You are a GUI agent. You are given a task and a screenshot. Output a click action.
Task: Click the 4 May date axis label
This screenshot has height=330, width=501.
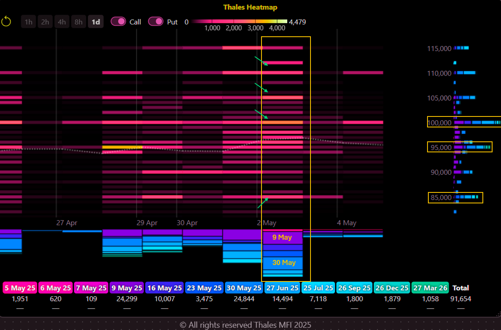347,223
